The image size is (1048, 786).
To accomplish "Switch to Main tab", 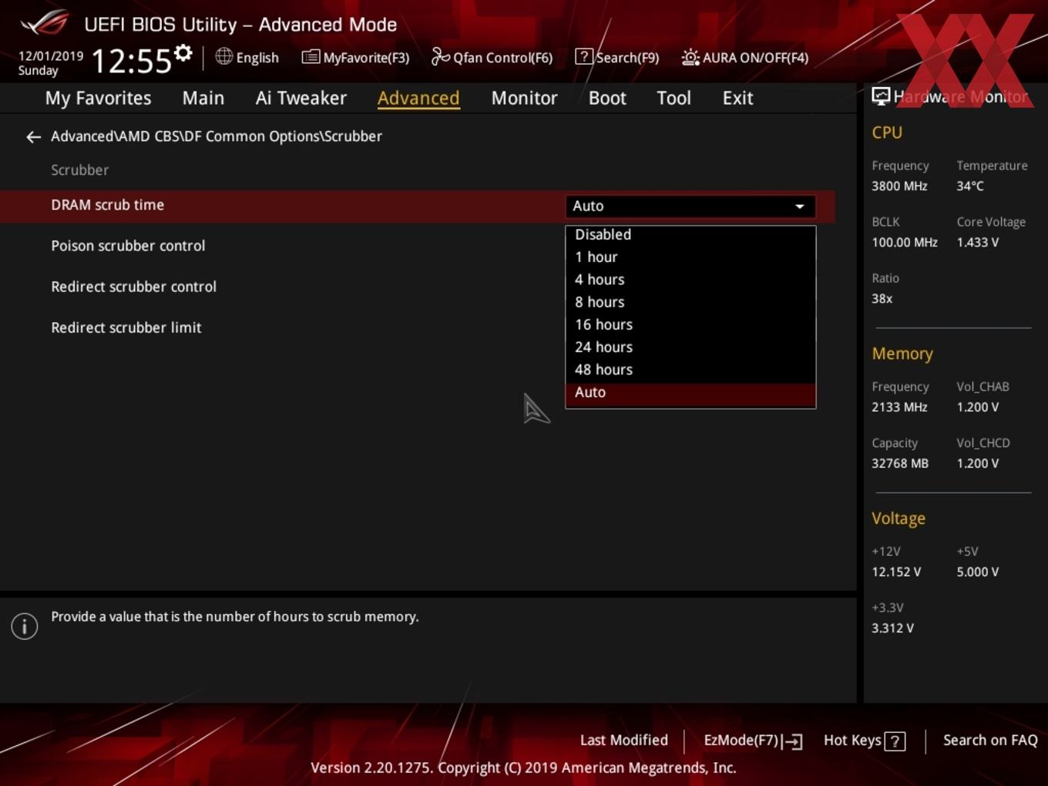I will [x=203, y=98].
